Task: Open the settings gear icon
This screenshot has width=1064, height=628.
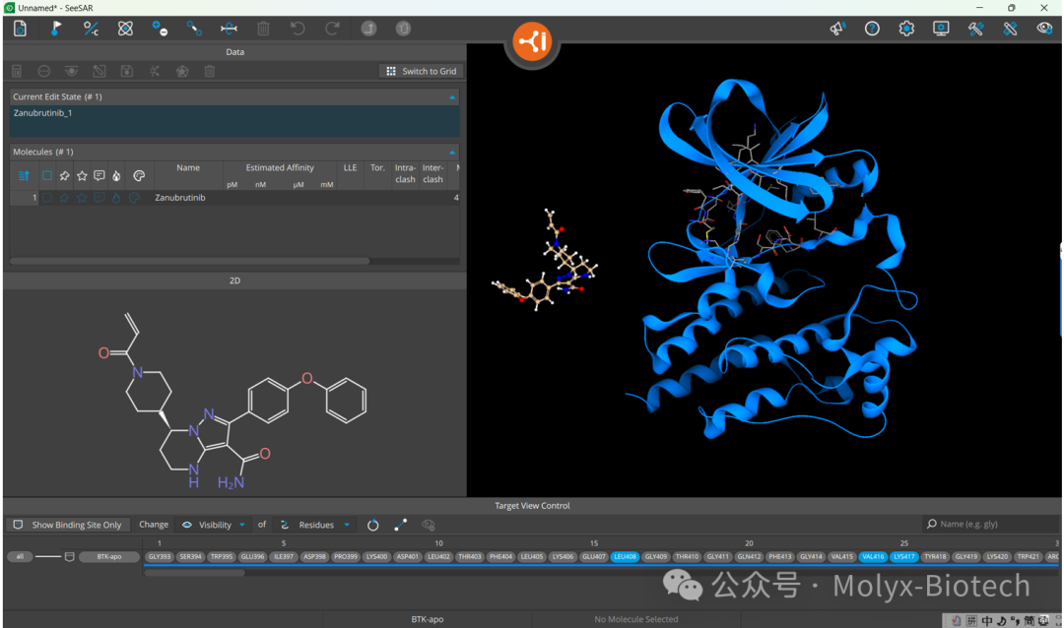Action: click(906, 29)
